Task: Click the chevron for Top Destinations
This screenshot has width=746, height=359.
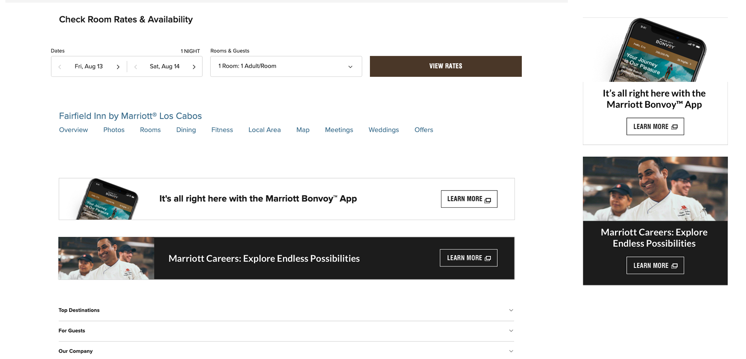Action: pos(511,310)
